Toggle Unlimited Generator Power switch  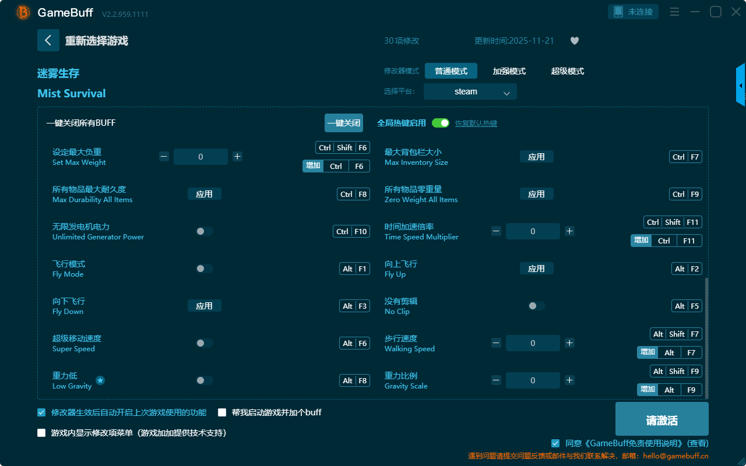point(204,231)
